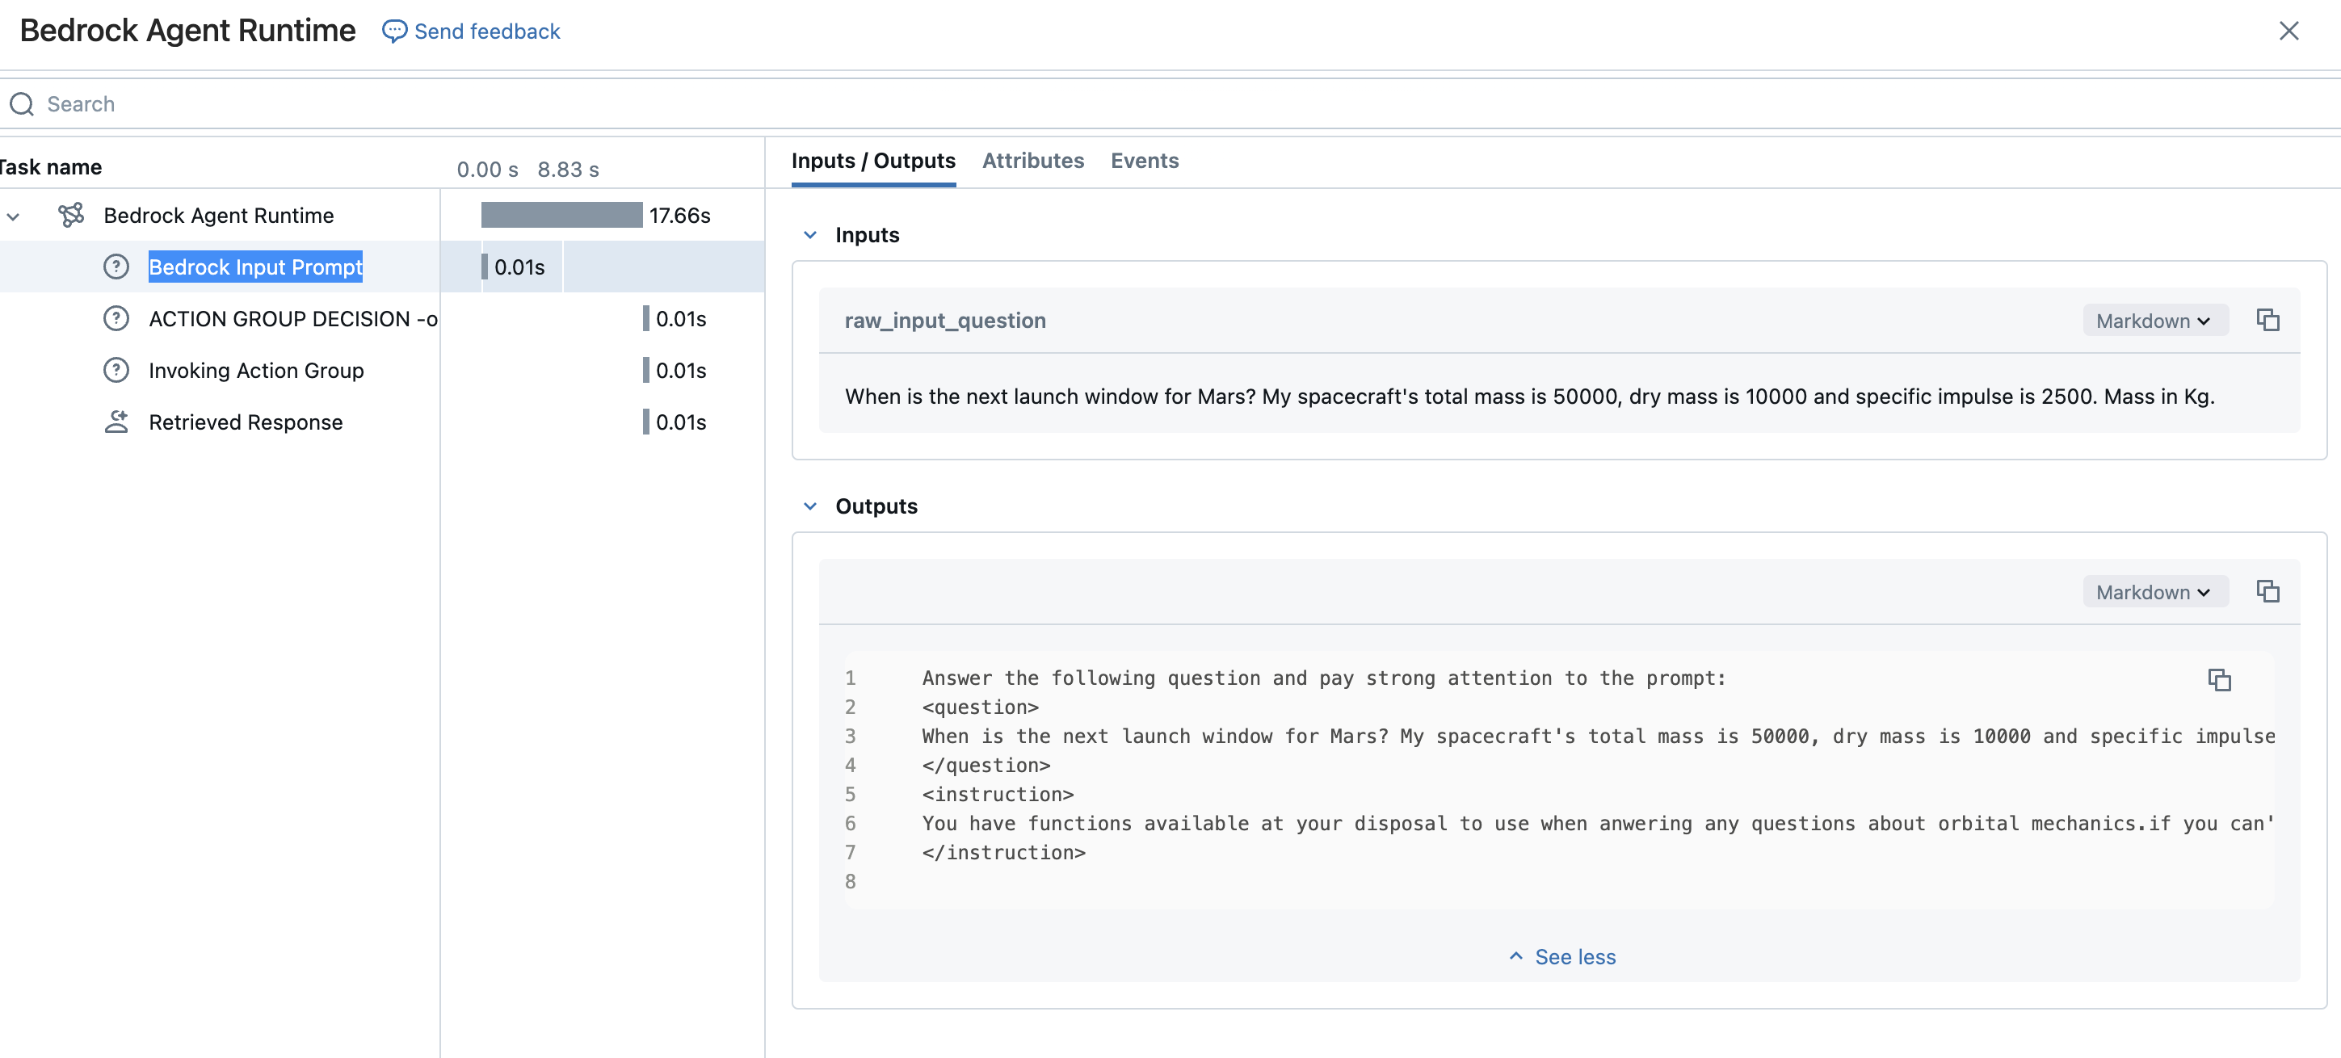Click the question-mark icon beside ACTION GROUP DECISION
The height and width of the screenshot is (1058, 2341).
click(116, 319)
